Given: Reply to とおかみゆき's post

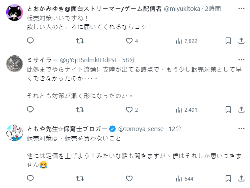Looking at the screenshot, I should pos(30,41).
